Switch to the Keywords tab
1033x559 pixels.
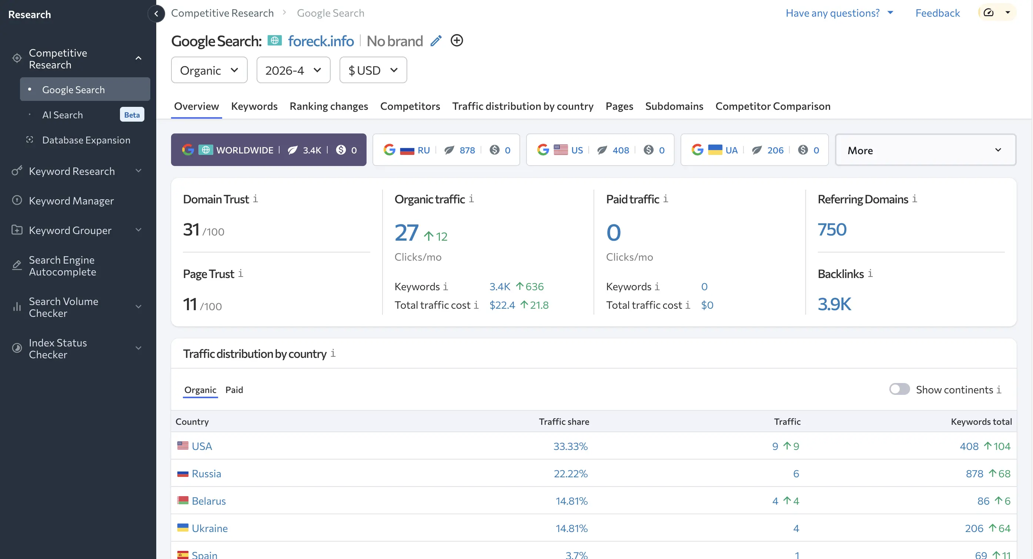pyautogui.click(x=254, y=106)
